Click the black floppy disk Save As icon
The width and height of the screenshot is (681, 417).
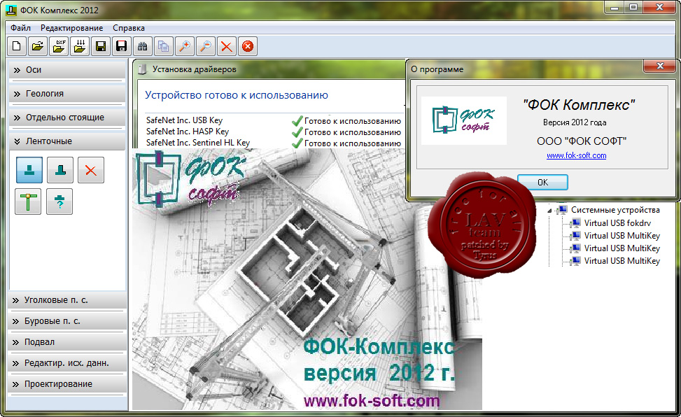coord(121,46)
